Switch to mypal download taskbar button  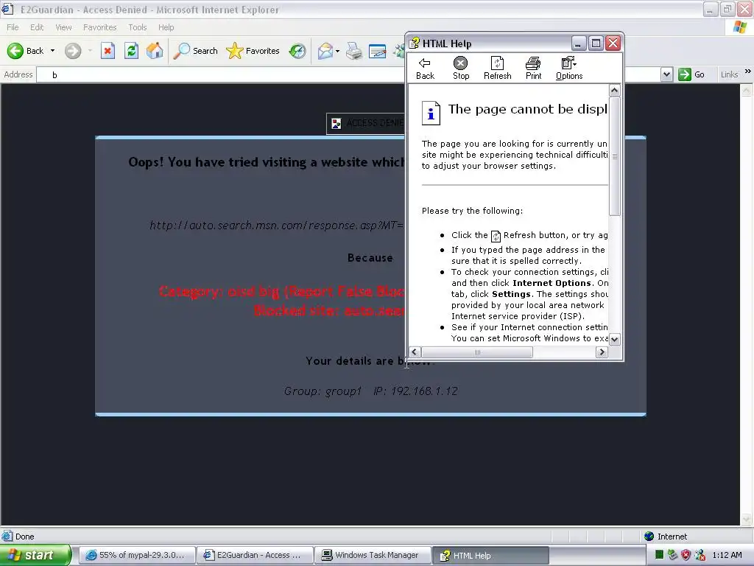coord(137,555)
